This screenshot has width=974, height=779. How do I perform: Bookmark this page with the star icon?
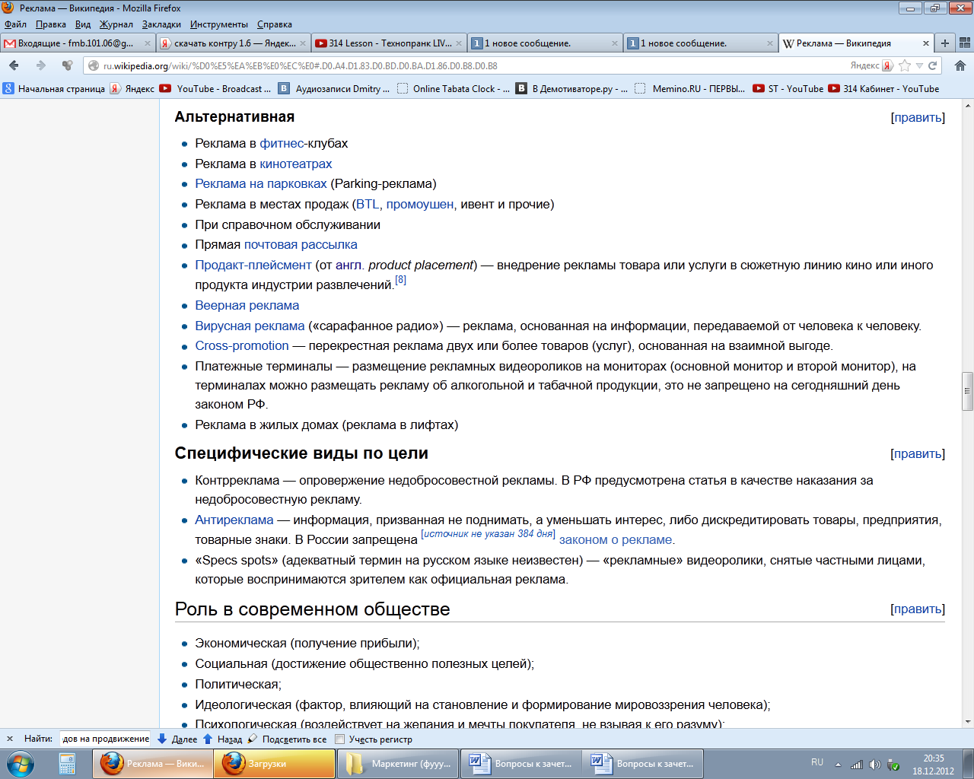(905, 65)
